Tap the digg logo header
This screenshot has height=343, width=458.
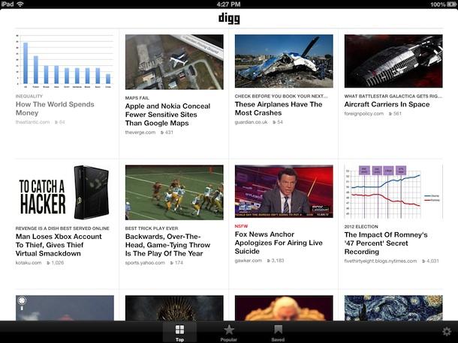pyautogui.click(x=229, y=18)
